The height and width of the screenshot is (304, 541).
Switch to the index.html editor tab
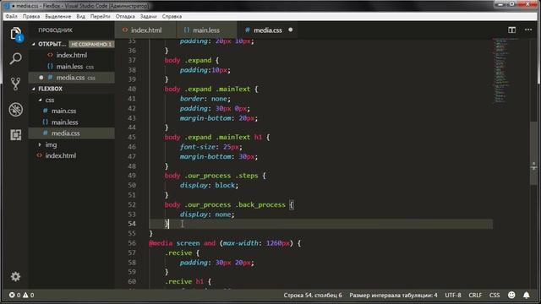click(x=145, y=30)
